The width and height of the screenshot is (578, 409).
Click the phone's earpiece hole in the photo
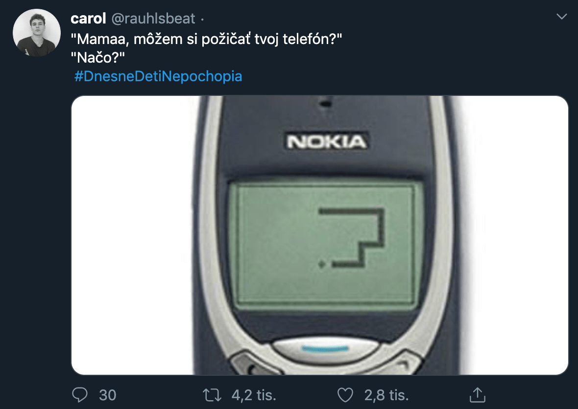click(324, 103)
